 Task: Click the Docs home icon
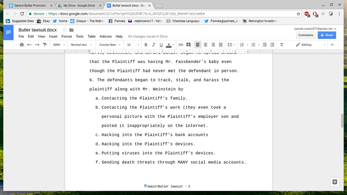[8, 32]
